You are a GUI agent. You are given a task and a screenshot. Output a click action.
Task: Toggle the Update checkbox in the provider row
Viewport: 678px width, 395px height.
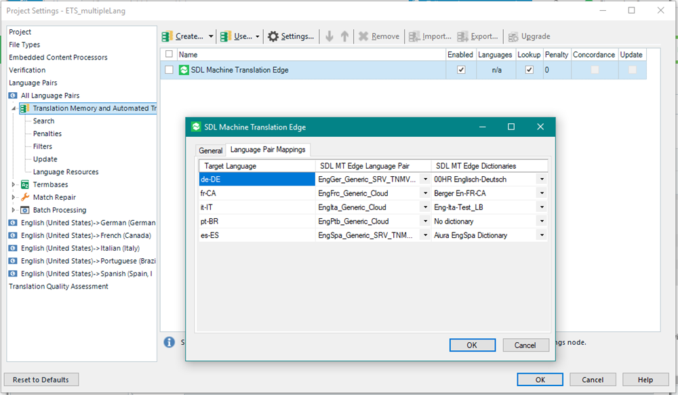pos(632,70)
